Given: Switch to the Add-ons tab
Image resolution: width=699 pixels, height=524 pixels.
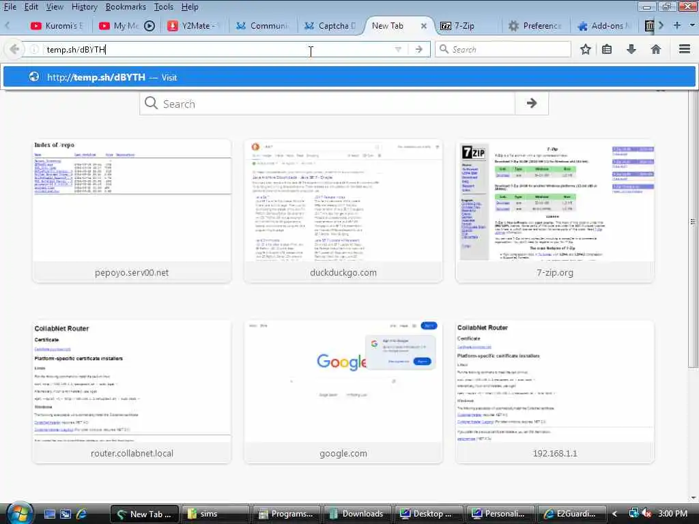Looking at the screenshot, I should point(604,26).
